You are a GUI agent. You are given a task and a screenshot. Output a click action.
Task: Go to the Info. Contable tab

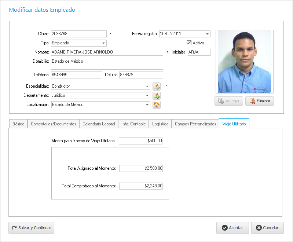click(x=133, y=124)
